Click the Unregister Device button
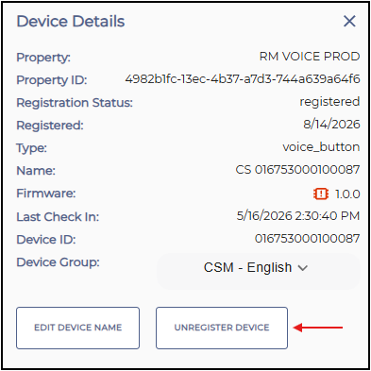Image resolution: width=371 pixels, height=371 pixels. (x=222, y=328)
